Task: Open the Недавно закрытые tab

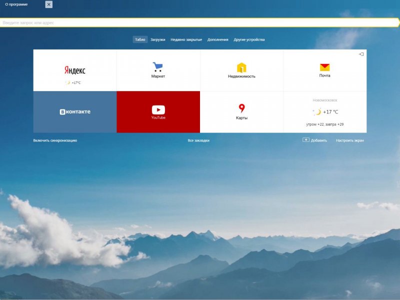Action: pyautogui.click(x=186, y=39)
